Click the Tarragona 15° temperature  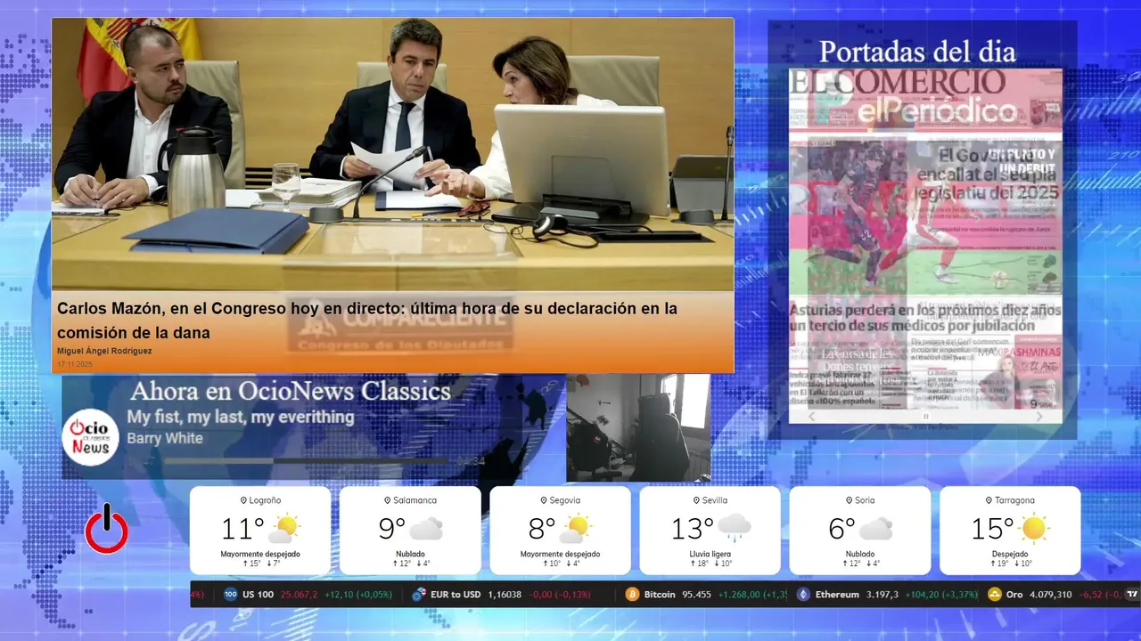993,529
